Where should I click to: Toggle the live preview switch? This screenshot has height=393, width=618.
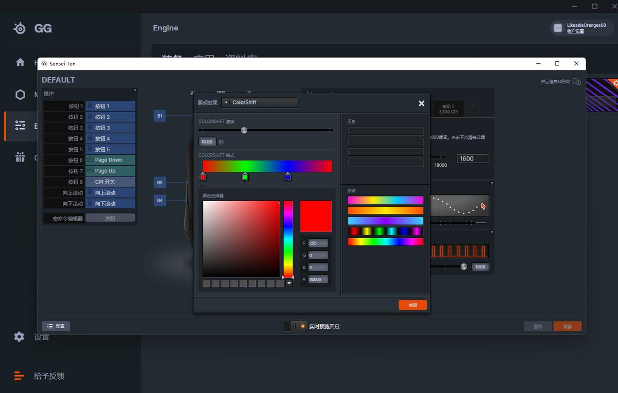(296, 326)
